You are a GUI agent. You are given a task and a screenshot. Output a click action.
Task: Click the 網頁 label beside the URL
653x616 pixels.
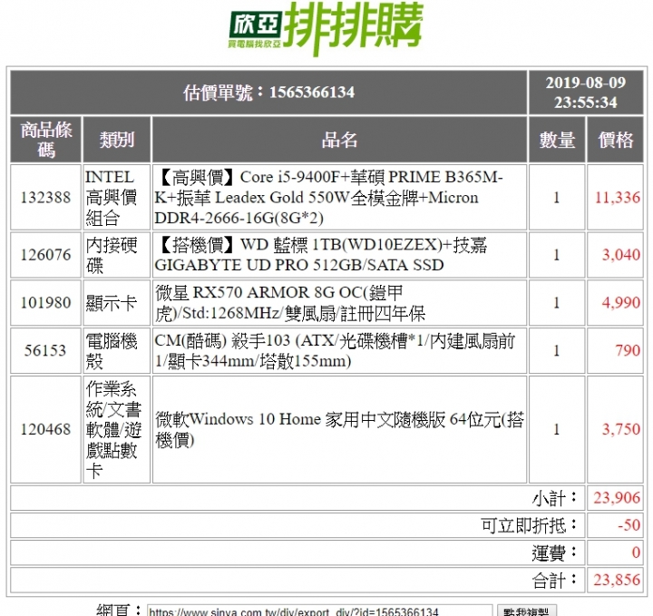click(x=119, y=611)
